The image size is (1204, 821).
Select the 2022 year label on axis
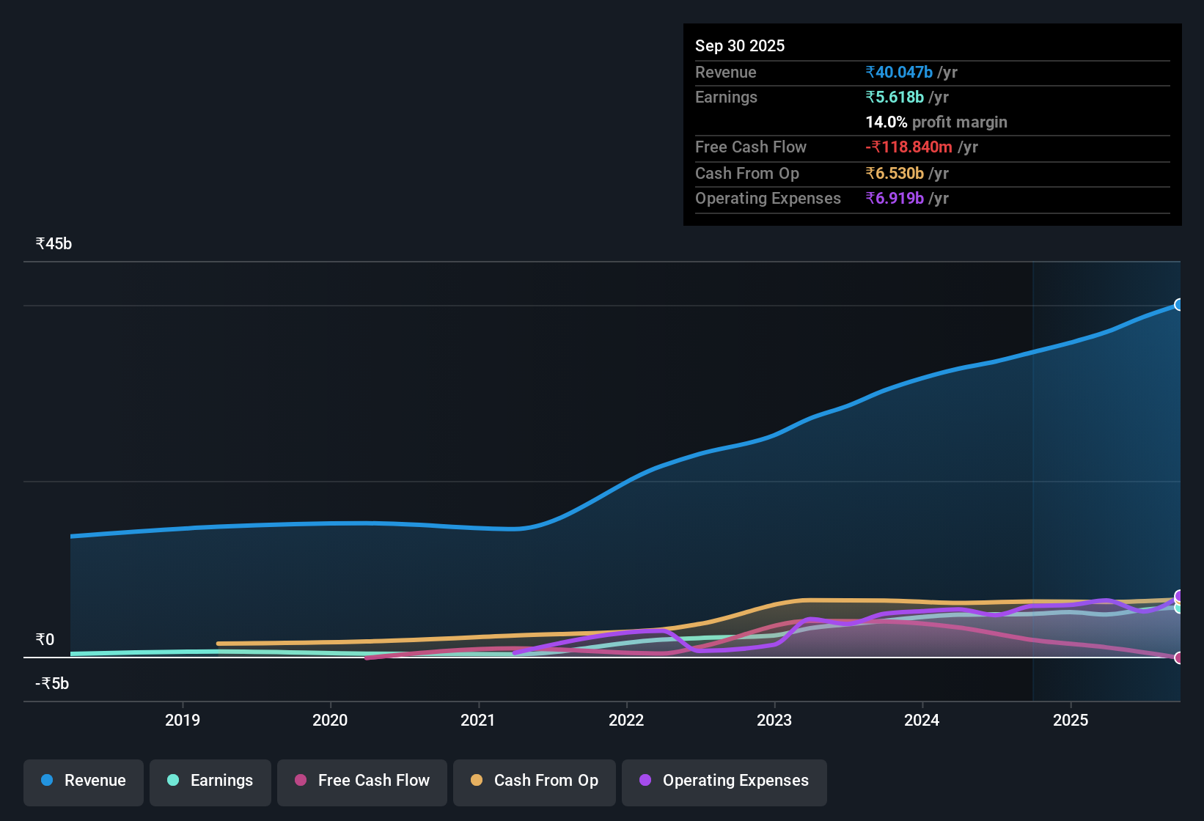[627, 721]
